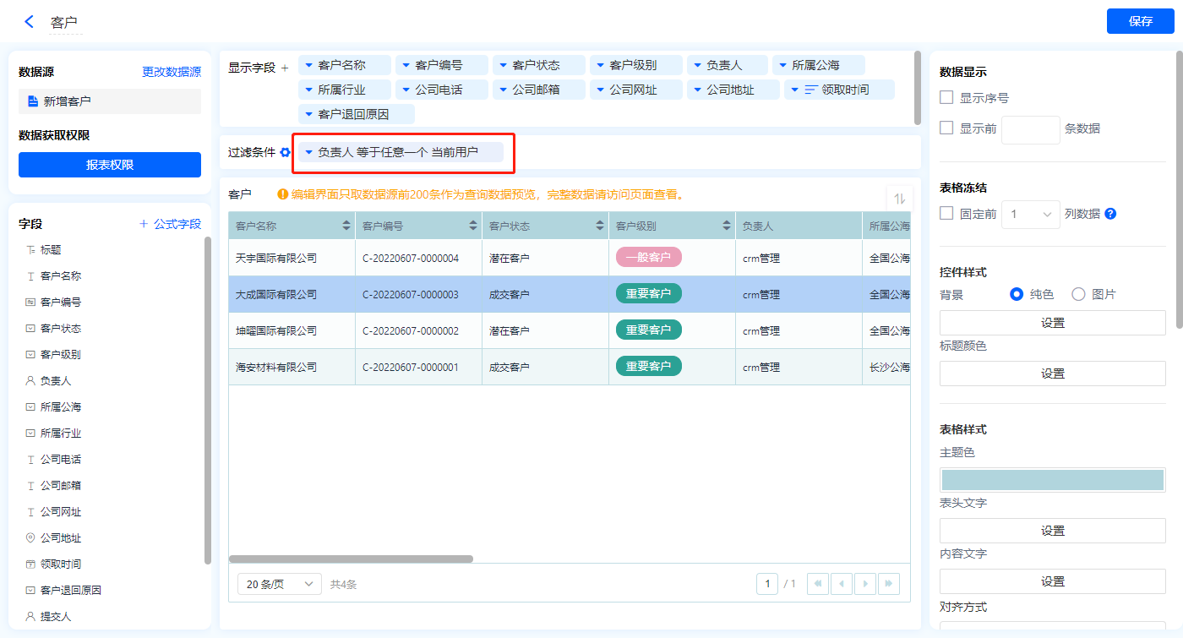Click the plus icon next to 显示字段

click(x=285, y=68)
